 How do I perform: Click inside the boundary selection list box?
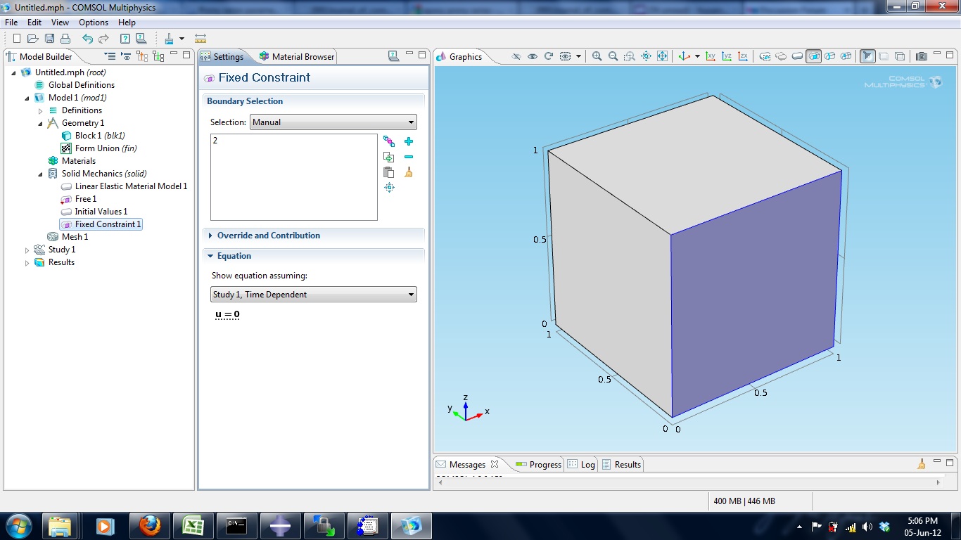coord(294,177)
